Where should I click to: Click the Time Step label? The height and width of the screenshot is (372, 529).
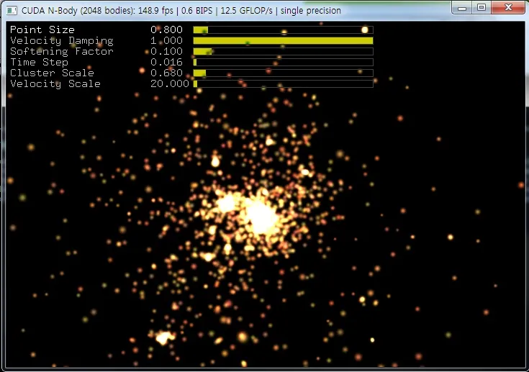point(39,63)
